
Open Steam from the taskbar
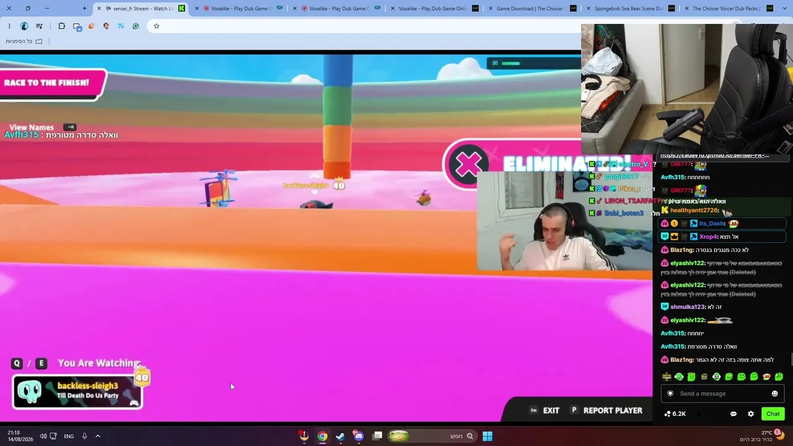[x=340, y=436]
